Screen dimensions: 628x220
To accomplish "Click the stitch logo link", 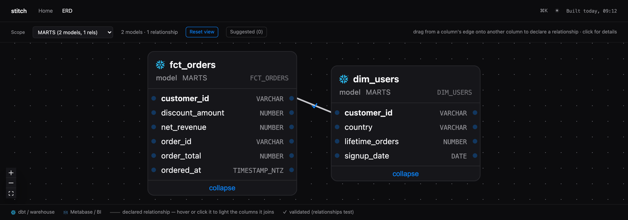I will (19, 11).
